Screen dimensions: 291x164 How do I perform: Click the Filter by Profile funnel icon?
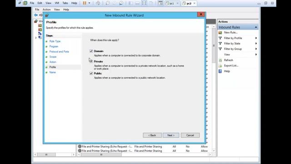click(220, 38)
